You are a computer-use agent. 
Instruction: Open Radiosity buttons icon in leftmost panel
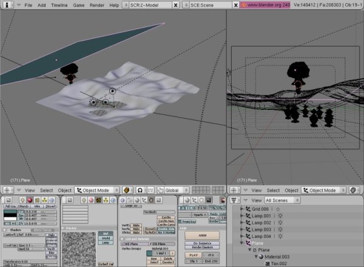point(44,200)
